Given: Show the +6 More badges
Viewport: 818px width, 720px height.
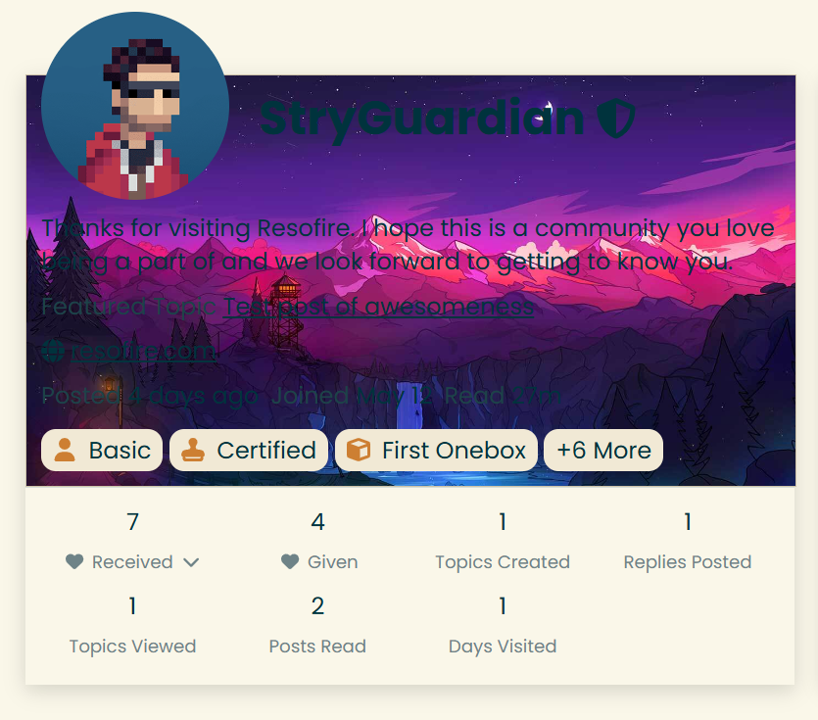Looking at the screenshot, I should [603, 451].
